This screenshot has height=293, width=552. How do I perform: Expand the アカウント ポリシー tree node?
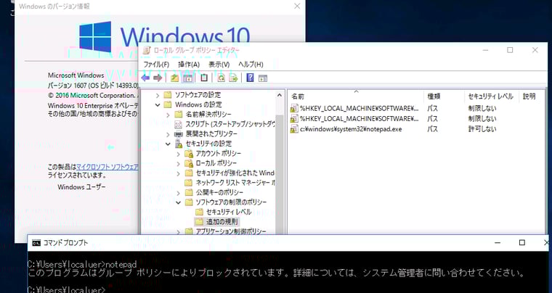(x=179, y=154)
